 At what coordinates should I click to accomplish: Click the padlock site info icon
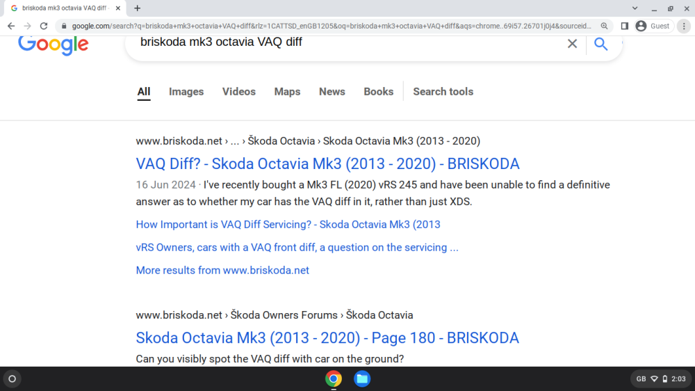click(64, 26)
